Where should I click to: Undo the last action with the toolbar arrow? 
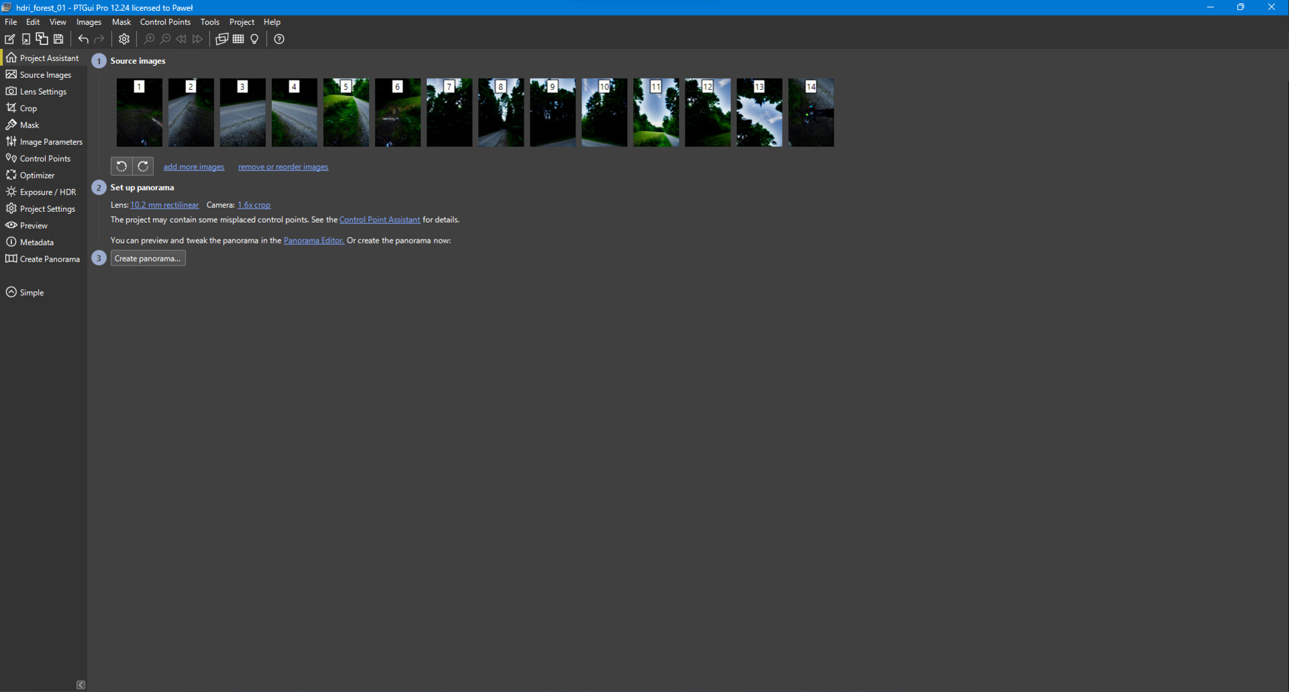(x=83, y=39)
